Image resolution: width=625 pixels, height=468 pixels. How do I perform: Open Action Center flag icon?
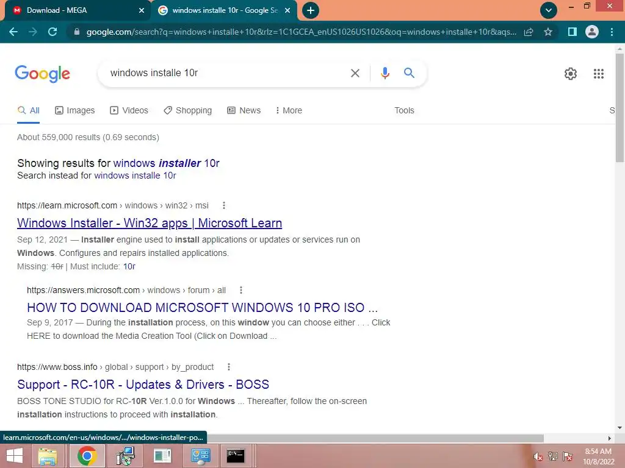[568, 456]
